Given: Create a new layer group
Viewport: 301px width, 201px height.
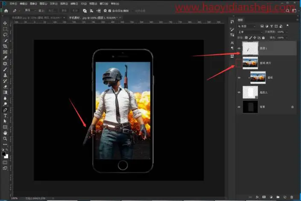Looking at the screenshot, I should pyautogui.click(x=278, y=197).
